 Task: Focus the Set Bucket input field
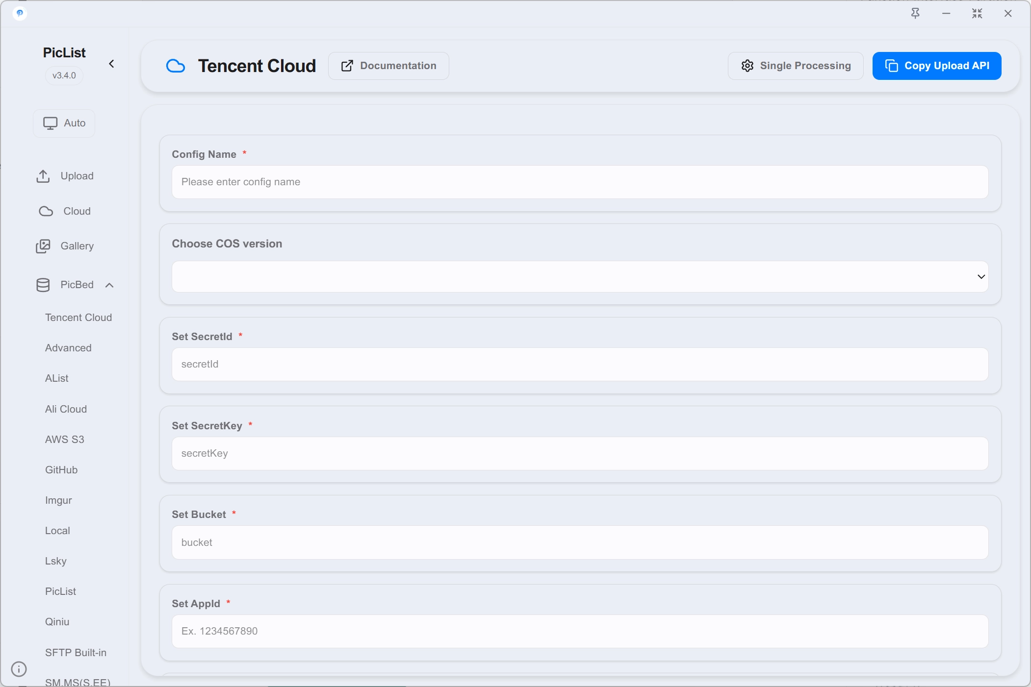580,542
